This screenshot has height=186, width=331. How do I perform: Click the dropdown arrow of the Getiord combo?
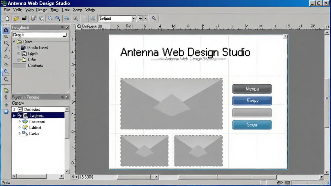pyautogui.click(x=133, y=18)
